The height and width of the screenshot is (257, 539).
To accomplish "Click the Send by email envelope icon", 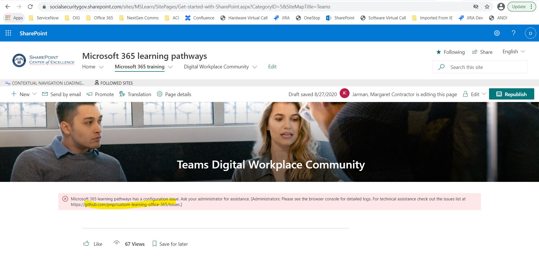I will tap(45, 94).
